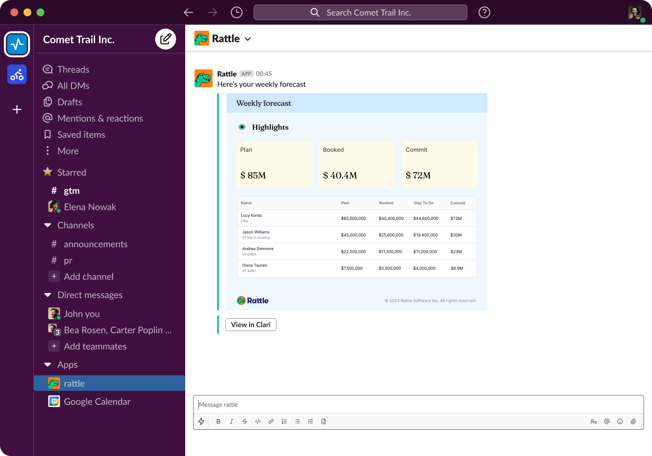The image size is (652, 456).
Task: Open the Rattle channel name dropdown
Action: (247, 39)
